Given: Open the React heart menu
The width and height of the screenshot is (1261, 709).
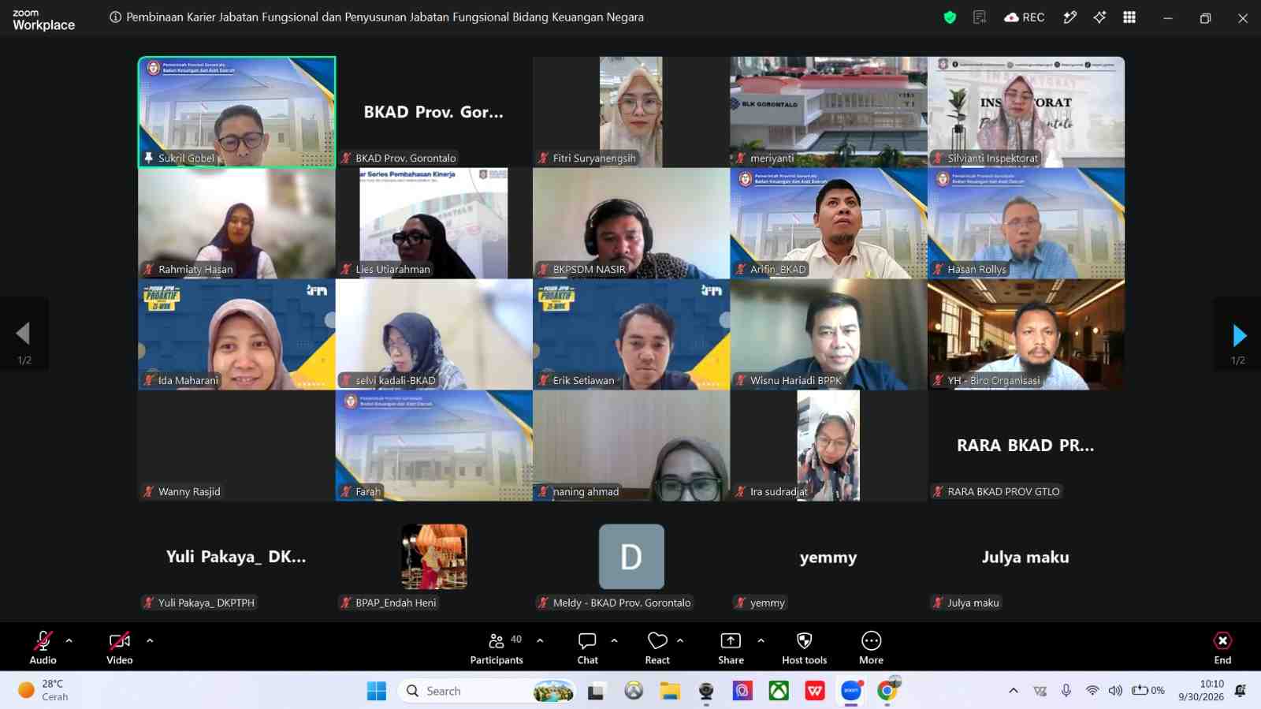Looking at the screenshot, I should coord(657,647).
